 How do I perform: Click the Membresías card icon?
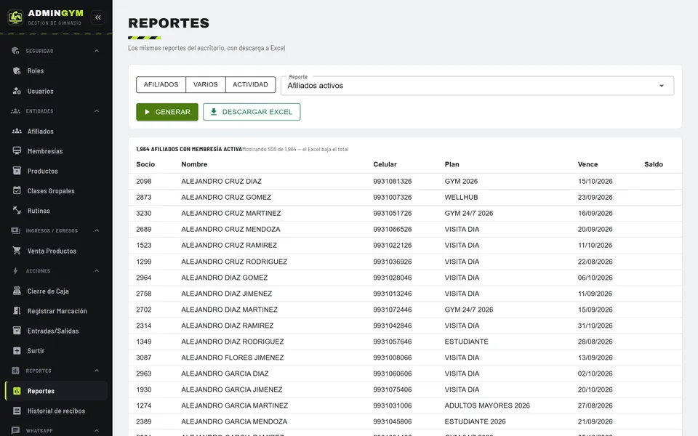click(x=17, y=151)
